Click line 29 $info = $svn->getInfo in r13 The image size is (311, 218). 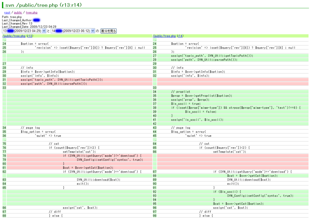point(47,72)
